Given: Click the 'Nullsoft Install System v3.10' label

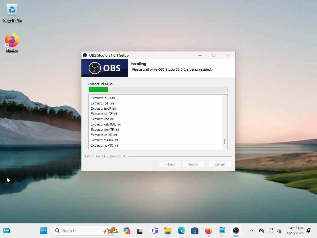Looking at the screenshot, I should click(105, 156).
